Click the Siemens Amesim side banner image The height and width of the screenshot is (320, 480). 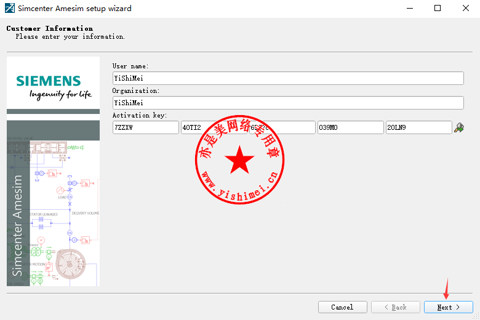click(54, 172)
